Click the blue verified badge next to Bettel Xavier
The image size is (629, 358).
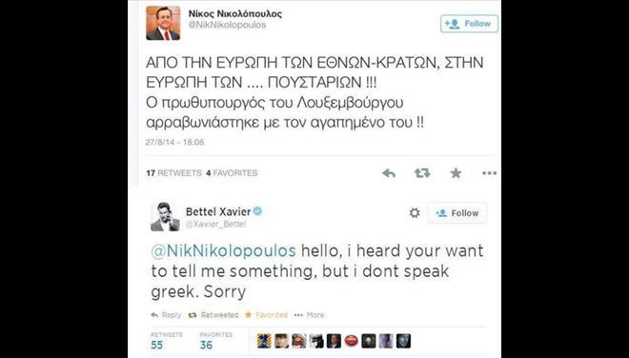257,210
